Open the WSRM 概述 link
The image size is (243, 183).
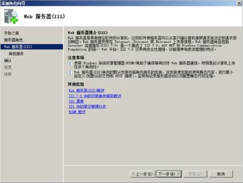(x=77, y=112)
